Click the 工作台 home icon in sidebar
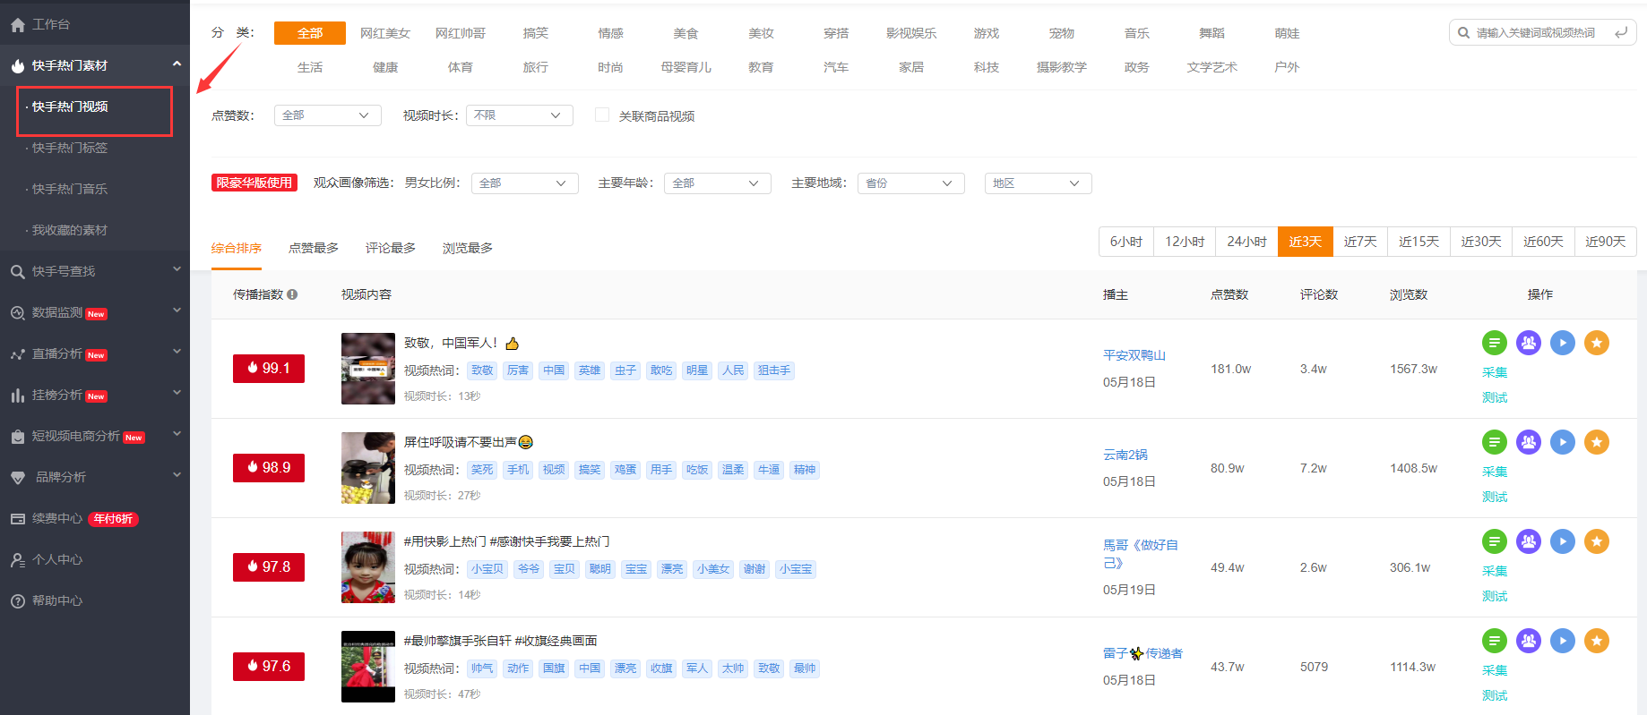1647x715 pixels. pyautogui.click(x=17, y=25)
